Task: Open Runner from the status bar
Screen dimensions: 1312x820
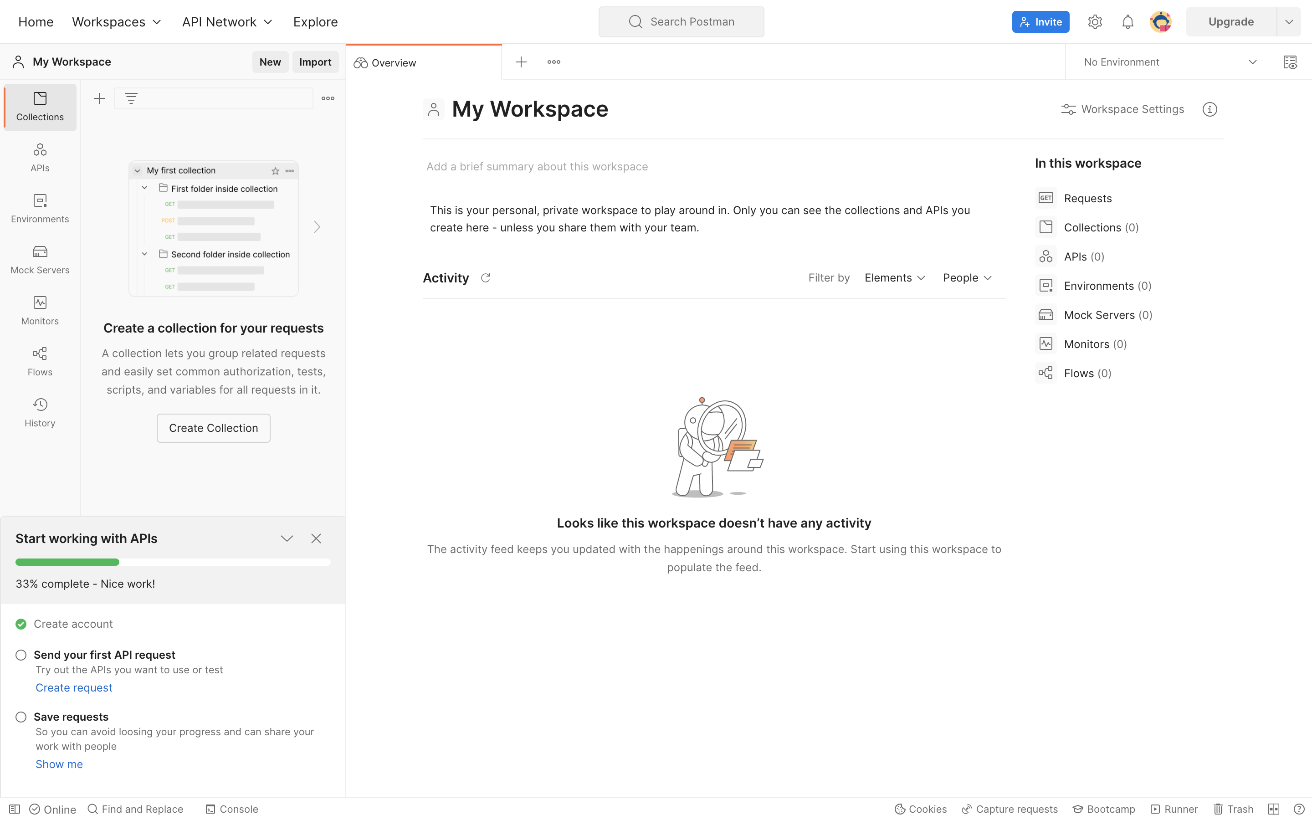Action: click(x=1174, y=809)
